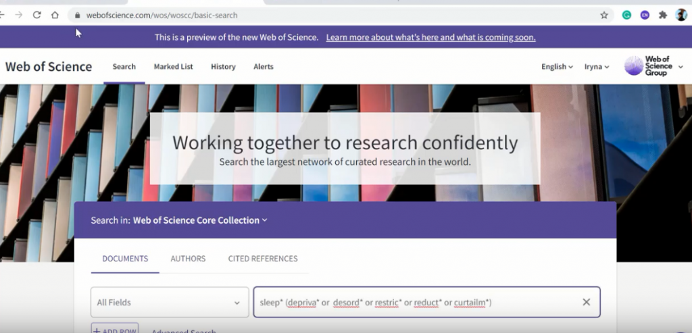Image resolution: width=692 pixels, height=333 pixels.
Task: Click the Add Row button
Action: coord(115,328)
